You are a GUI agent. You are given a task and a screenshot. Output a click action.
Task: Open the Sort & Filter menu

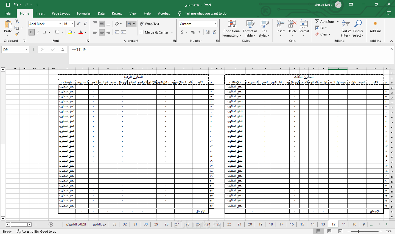[x=346, y=28]
